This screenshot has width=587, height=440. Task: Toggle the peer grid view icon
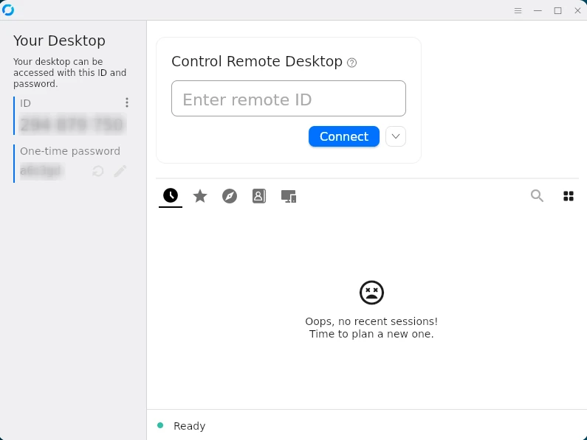tap(569, 196)
